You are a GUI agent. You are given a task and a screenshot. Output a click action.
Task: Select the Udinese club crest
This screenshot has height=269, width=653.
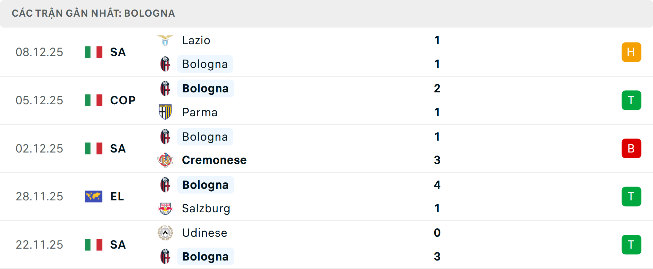tap(165, 233)
